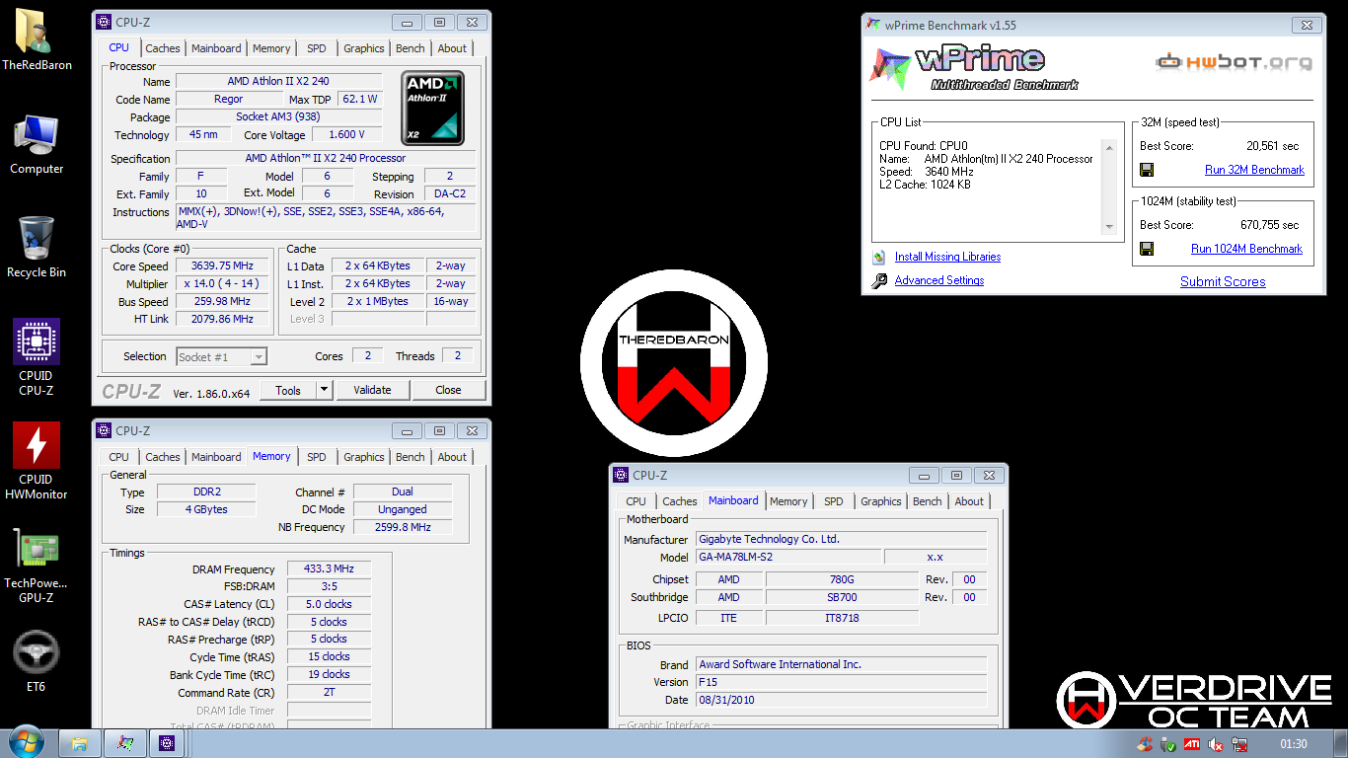Launch CPUID HWMonitor desktop shortcut
Viewport: 1348px width, 758px height.
[37, 461]
